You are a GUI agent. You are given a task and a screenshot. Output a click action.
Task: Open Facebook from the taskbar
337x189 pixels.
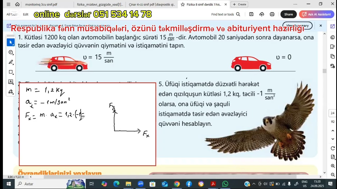pos(189,184)
